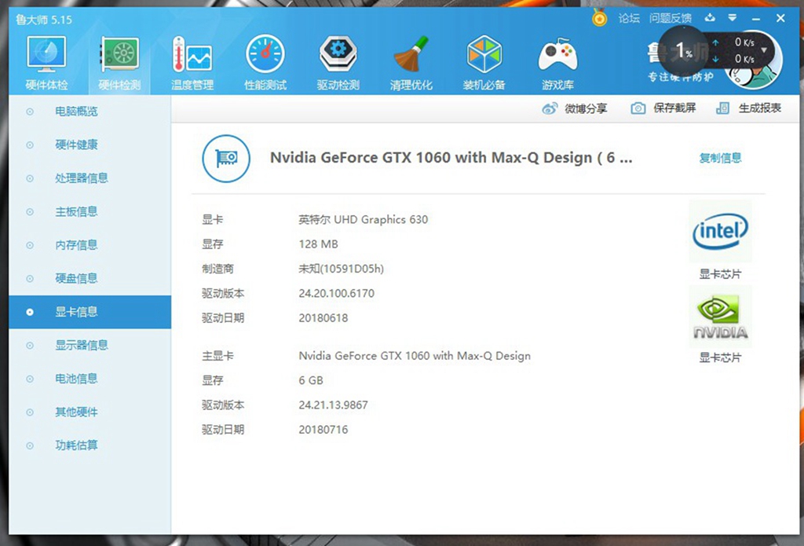The width and height of the screenshot is (804, 546).
Task: Click the camera icon beside 保存截屏
Action: (638, 108)
